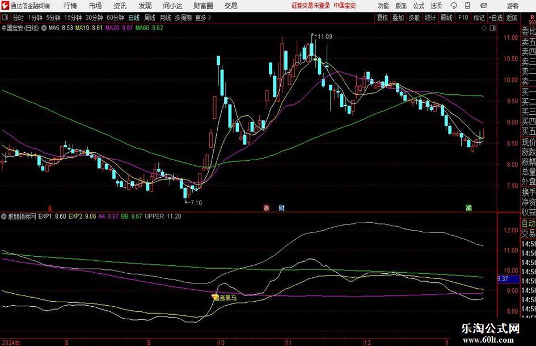Image resolution: width=536 pixels, height=346 pixels.
Task: Click the 中国宝安 stock name in title bar
Action: click(x=345, y=6)
